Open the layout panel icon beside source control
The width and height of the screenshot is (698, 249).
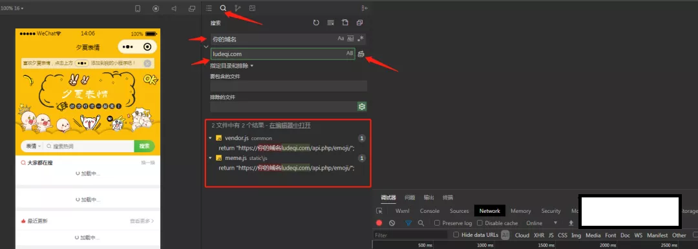[x=253, y=8]
